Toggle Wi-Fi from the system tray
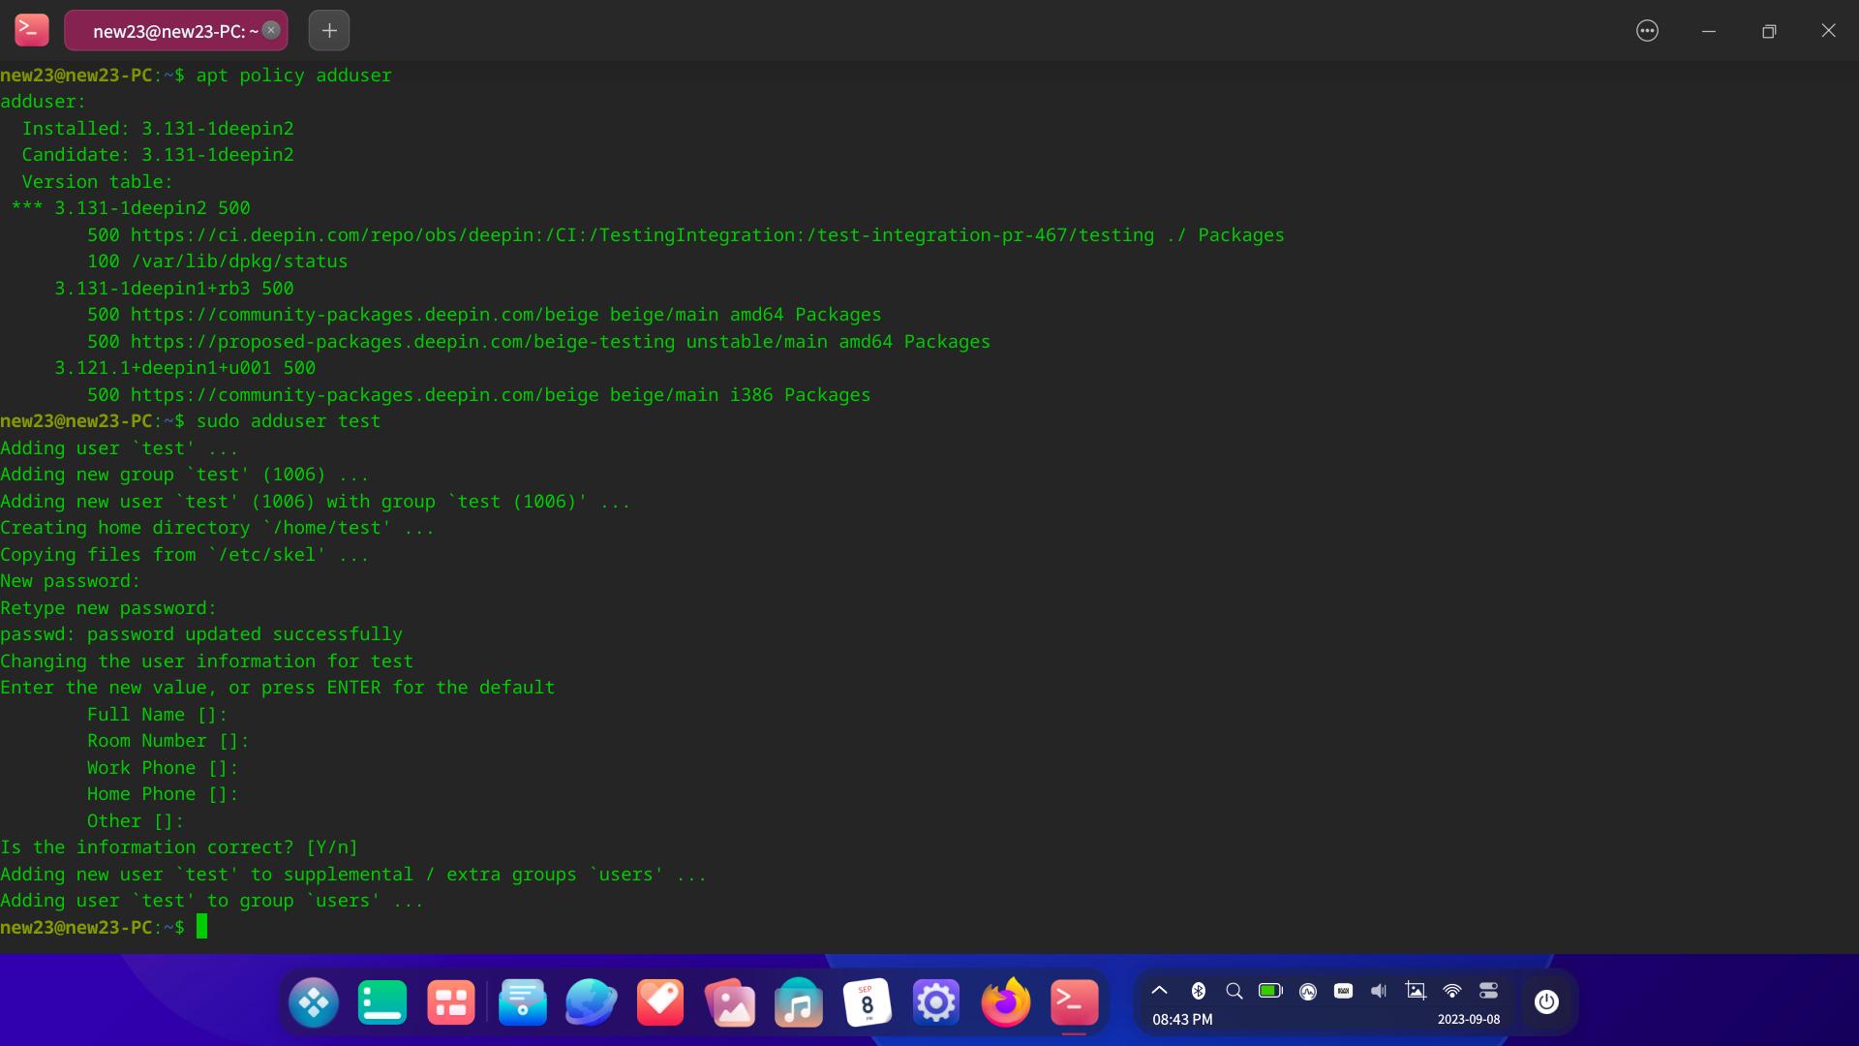The image size is (1859, 1046). tap(1452, 990)
